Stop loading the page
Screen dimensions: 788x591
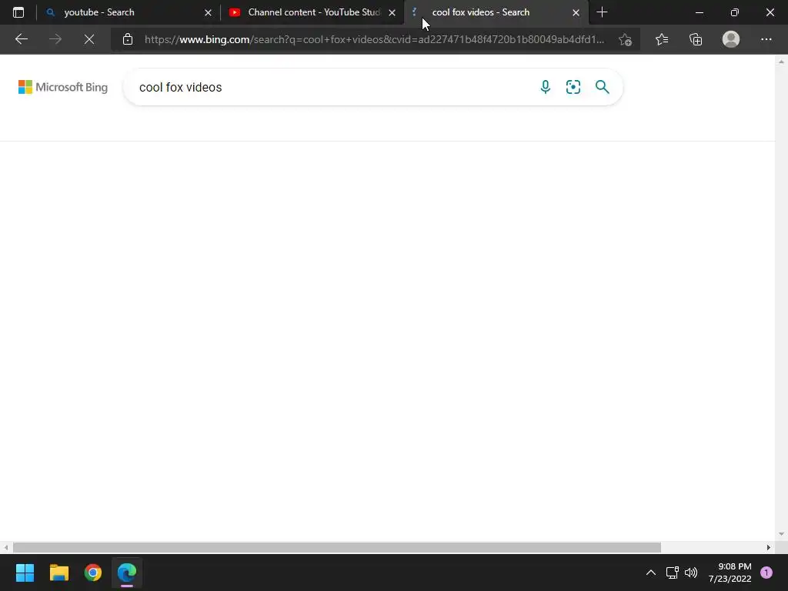(x=89, y=39)
